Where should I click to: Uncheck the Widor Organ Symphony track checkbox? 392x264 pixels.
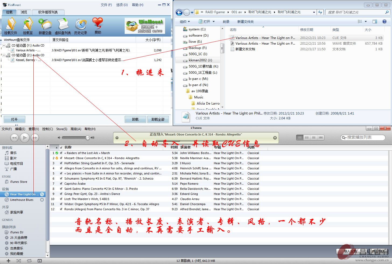coord(61,204)
